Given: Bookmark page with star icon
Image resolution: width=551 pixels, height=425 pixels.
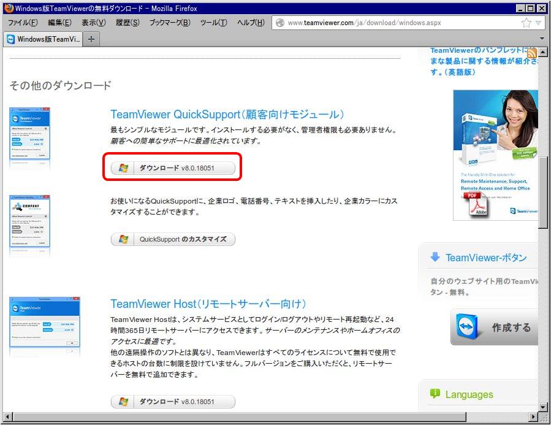Looking at the screenshot, I should [x=526, y=23].
